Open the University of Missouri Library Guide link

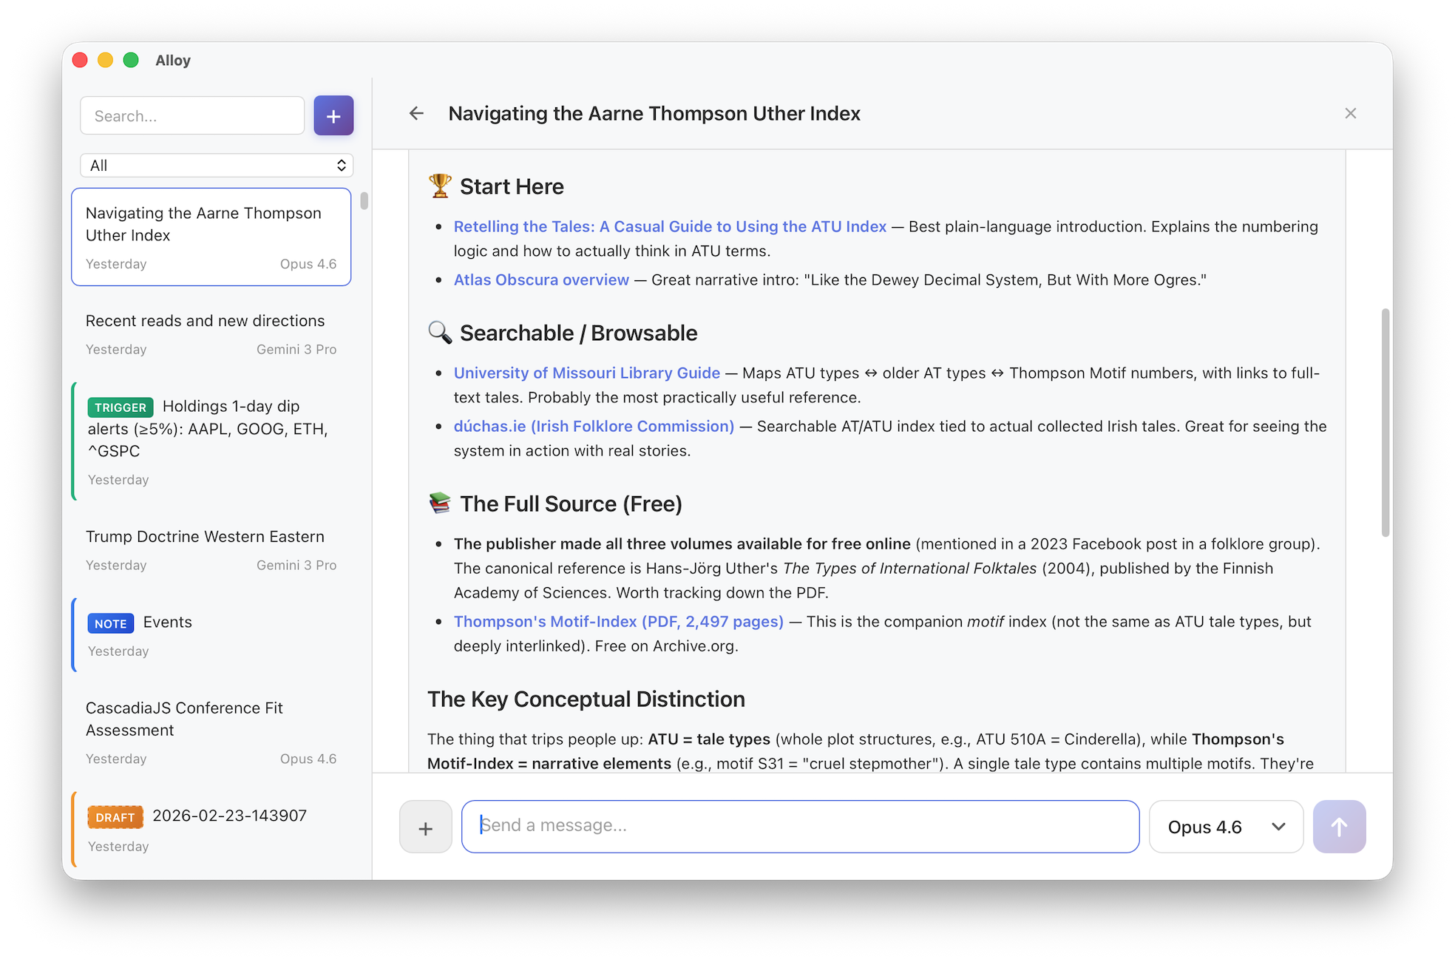[586, 373]
